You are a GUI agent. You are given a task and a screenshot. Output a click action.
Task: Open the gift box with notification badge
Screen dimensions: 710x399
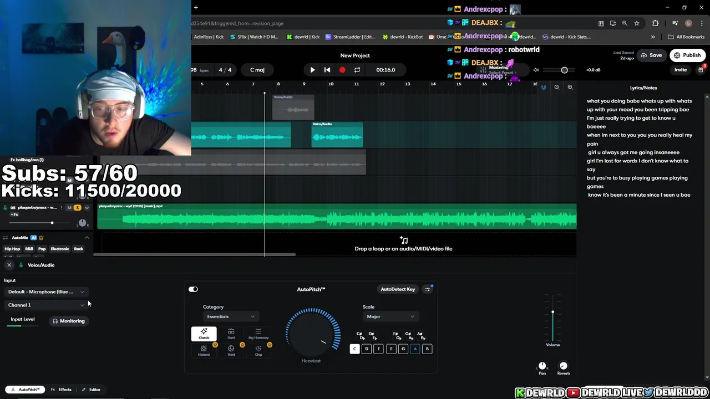click(701, 69)
